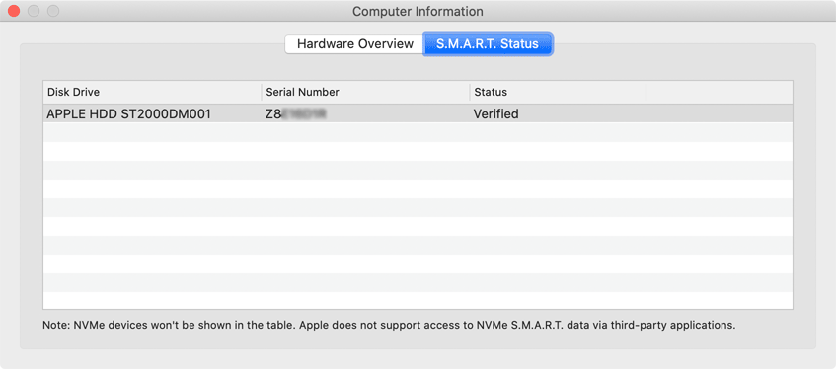Sort by Serial Number column header
The image size is (836, 369).
pyautogui.click(x=365, y=92)
